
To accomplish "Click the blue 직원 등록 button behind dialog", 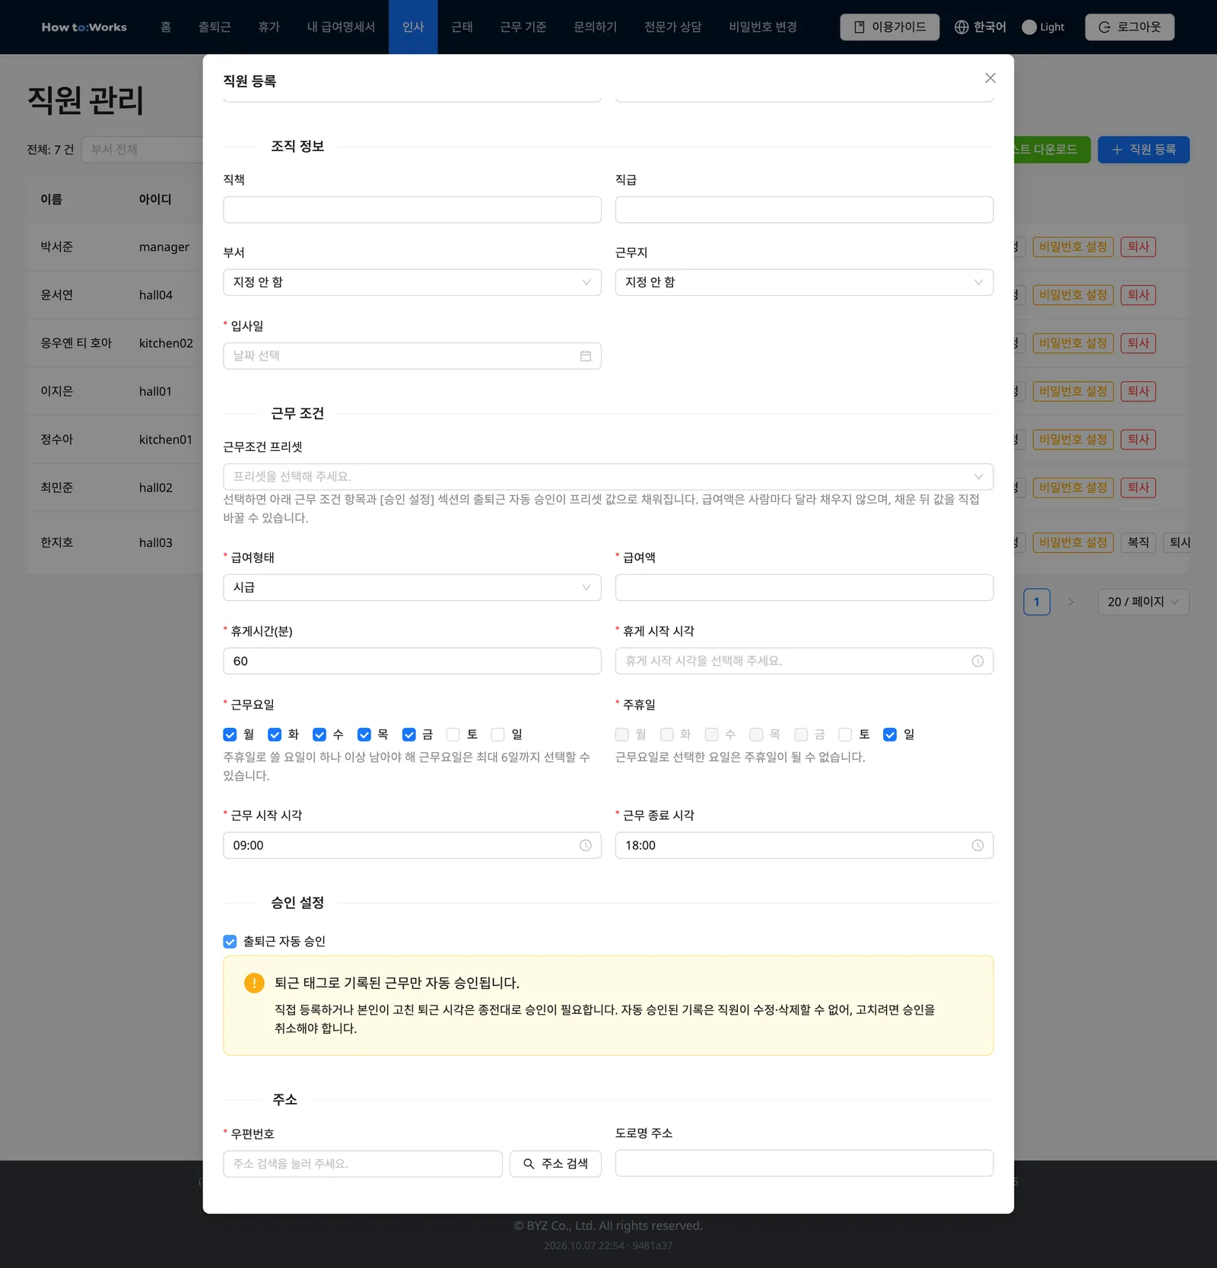I will coord(1143,150).
